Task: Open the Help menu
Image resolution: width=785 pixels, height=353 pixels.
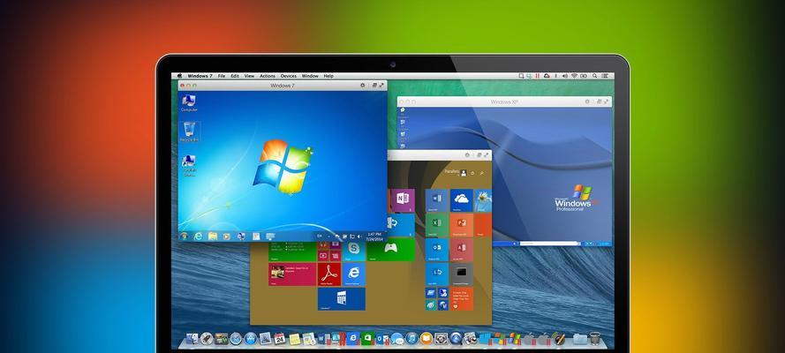Action: [328, 76]
